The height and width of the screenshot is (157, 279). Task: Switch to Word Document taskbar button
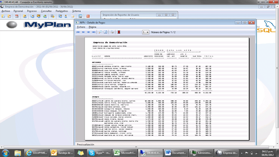[176, 153]
